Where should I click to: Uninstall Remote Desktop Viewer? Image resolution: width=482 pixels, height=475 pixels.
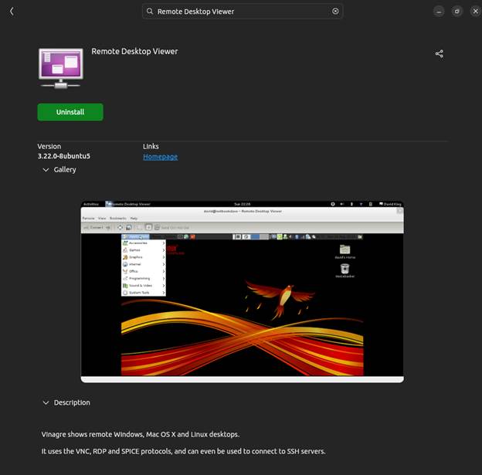click(x=70, y=112)
